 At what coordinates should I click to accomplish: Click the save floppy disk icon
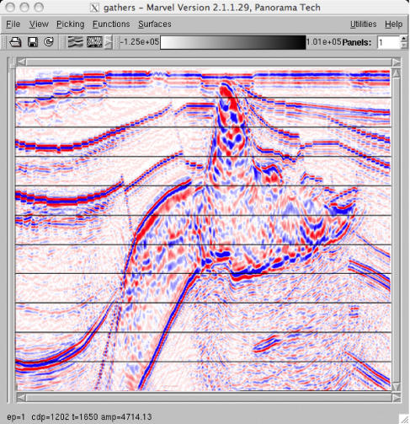click(x=33, y=42)
